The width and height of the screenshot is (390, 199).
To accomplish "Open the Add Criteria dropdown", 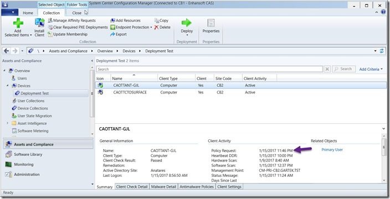I will coord(371,69).
